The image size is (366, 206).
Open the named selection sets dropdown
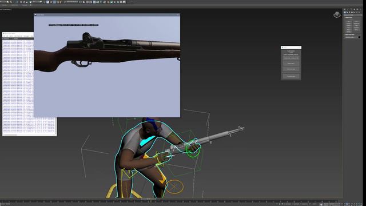coord(72,2)
